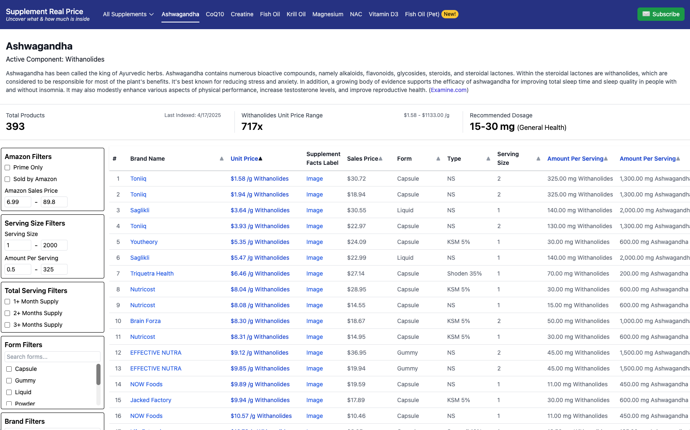Check 1+ Month Supply

[8, 301]
